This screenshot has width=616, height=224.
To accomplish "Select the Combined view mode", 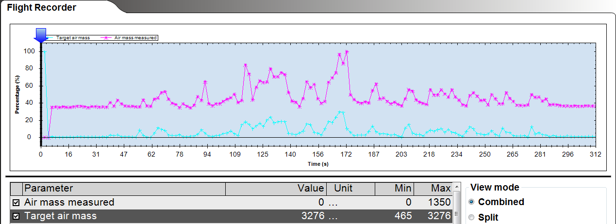I will (x=471, y=202).
